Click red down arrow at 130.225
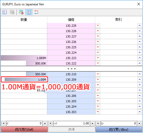The image size is (143, 133). pos(98,47)
